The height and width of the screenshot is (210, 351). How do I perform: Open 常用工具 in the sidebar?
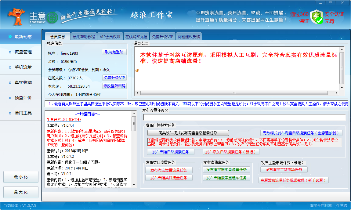point(21,113)
